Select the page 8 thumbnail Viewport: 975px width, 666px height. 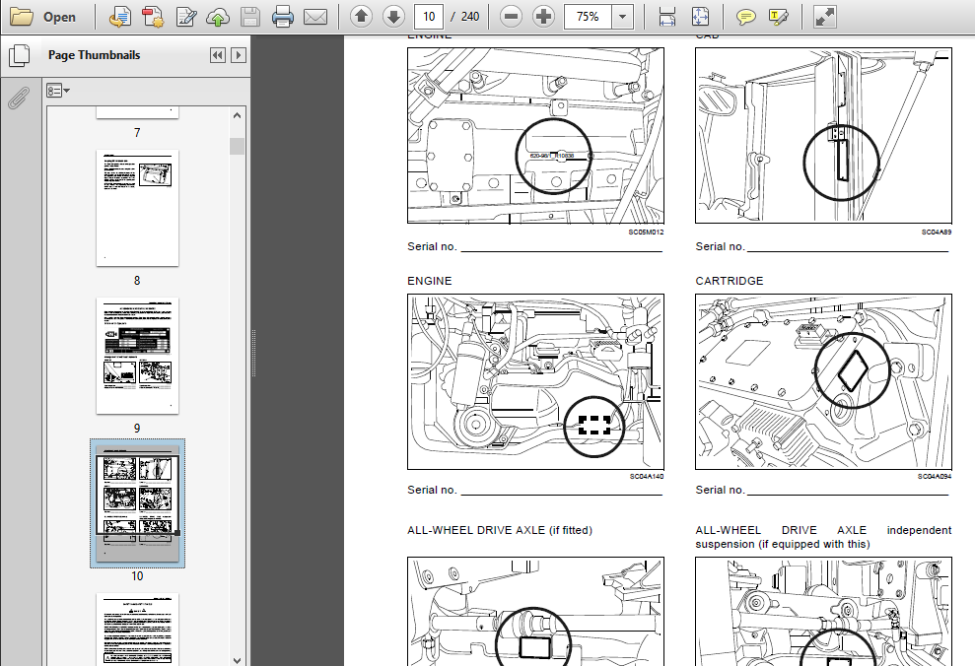pyautogui.click(x=137, y=208)
